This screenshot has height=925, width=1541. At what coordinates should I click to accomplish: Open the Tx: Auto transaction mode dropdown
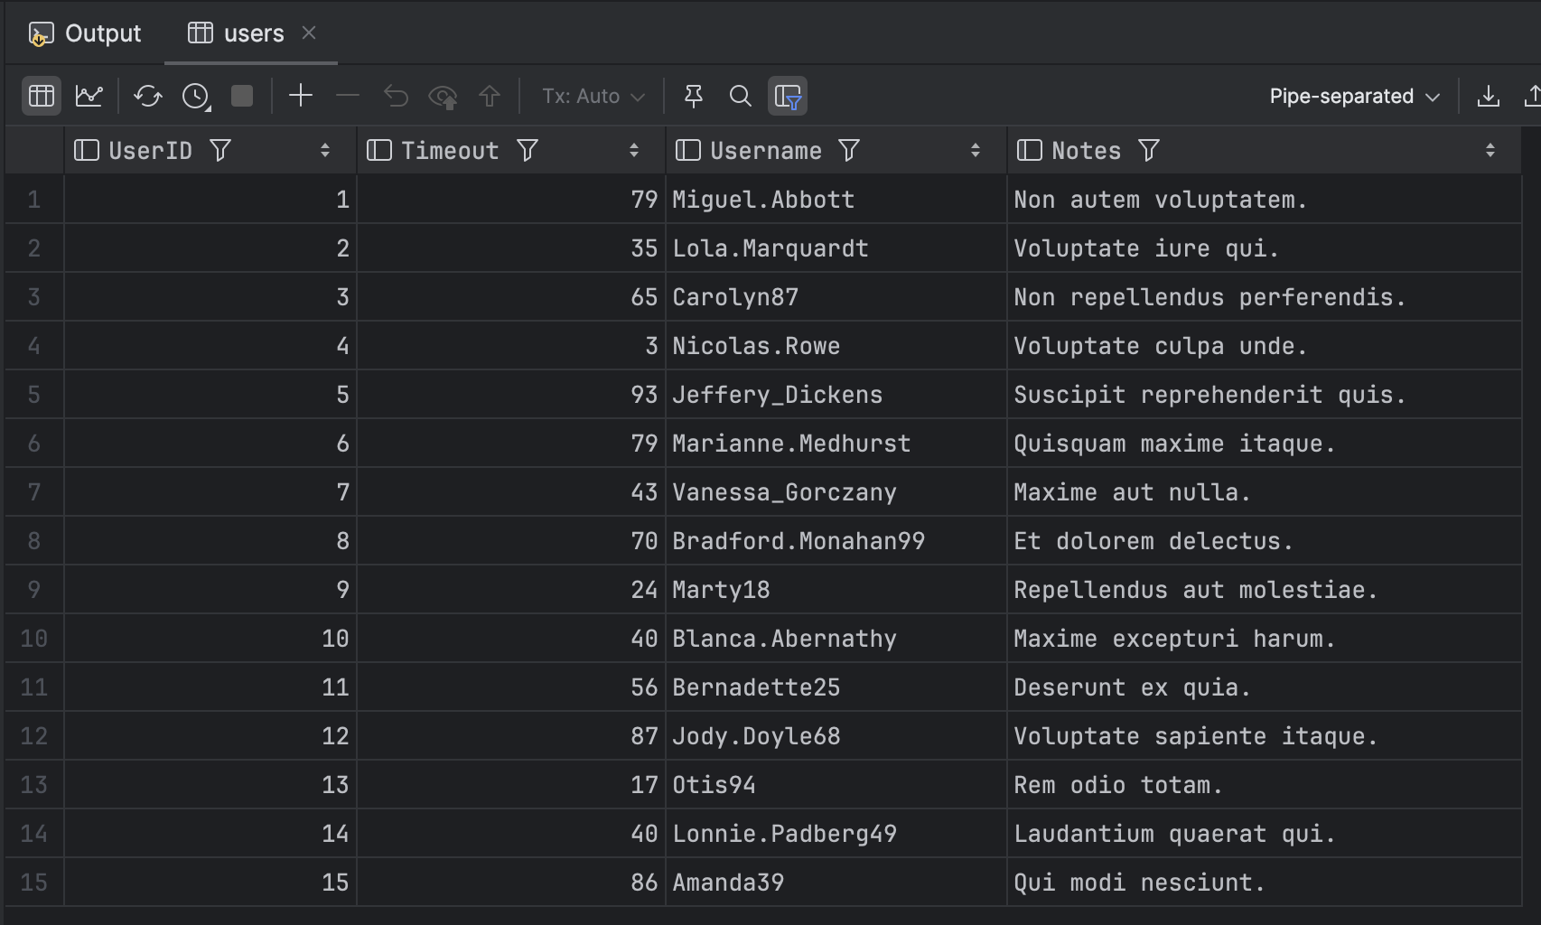(592, 96)
